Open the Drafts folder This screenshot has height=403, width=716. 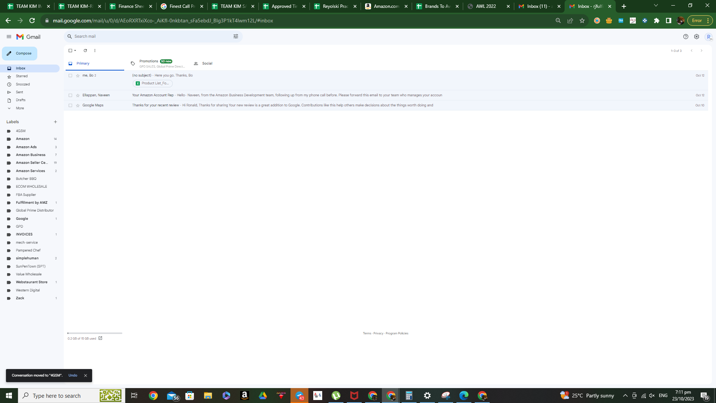[x=21, y=100]
